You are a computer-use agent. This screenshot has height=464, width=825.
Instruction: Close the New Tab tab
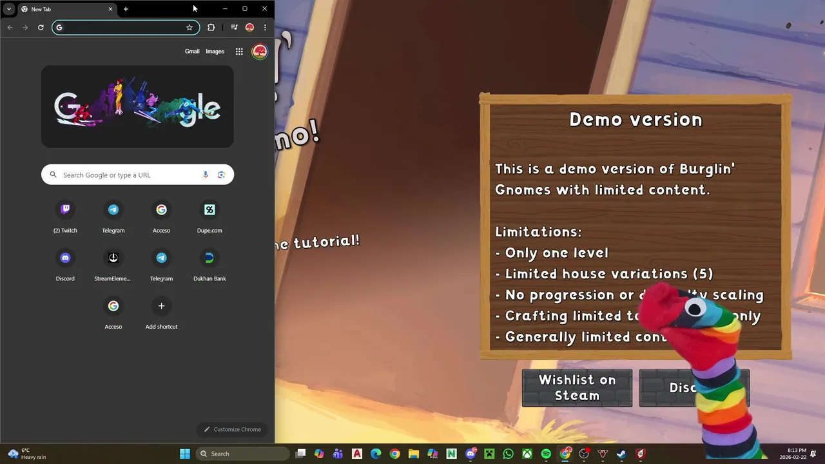[x=110, y=9]
